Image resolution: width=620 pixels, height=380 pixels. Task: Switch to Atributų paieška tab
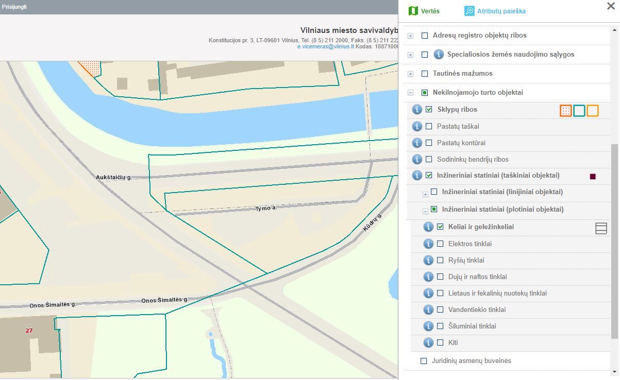tap(495, 11)
